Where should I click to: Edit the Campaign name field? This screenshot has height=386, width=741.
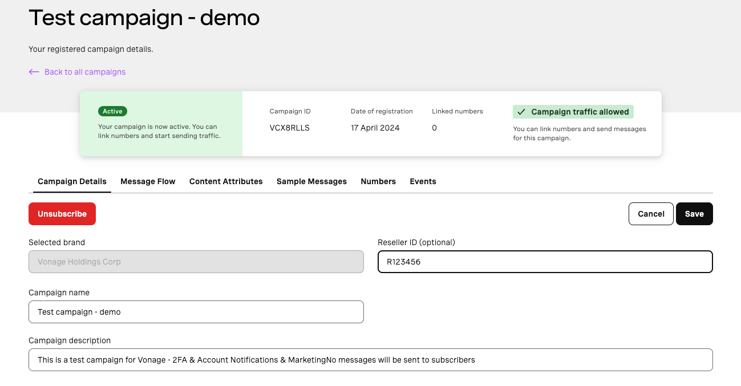tap(196, 312)
